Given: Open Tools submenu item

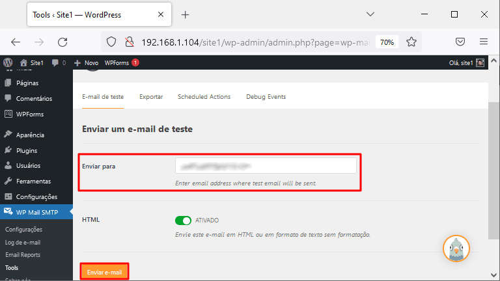Looking at the screenshot, I should click(12, 268).
